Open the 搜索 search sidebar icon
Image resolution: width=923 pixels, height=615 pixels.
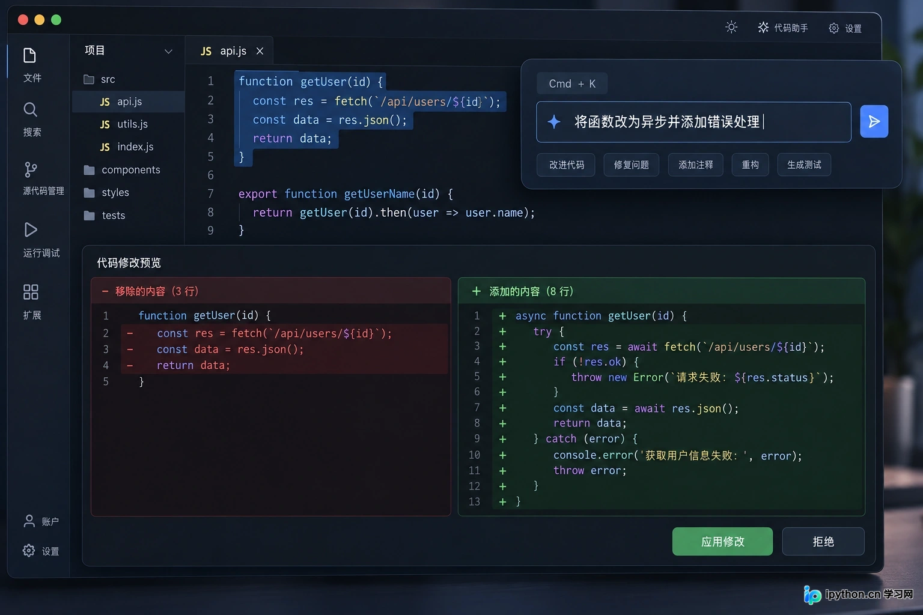[x=31, y=109]
